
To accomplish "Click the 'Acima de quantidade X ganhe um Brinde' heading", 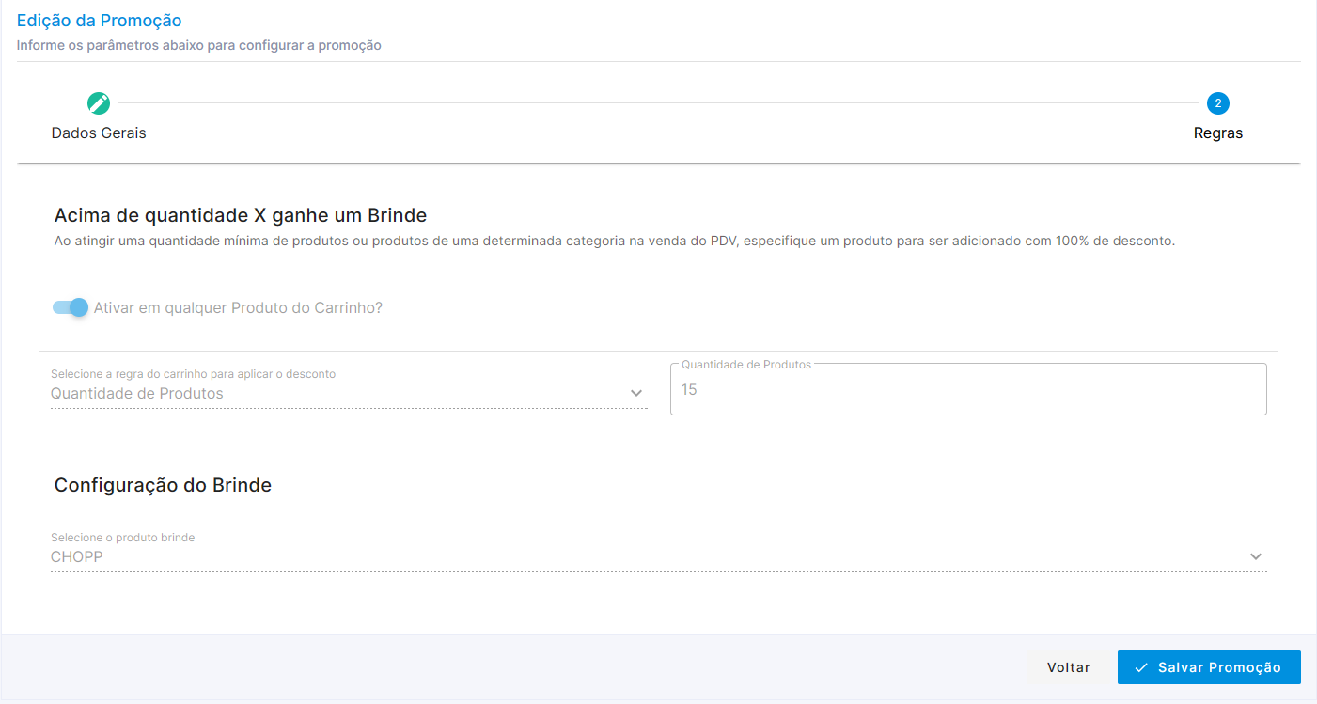I will point(241,215).
